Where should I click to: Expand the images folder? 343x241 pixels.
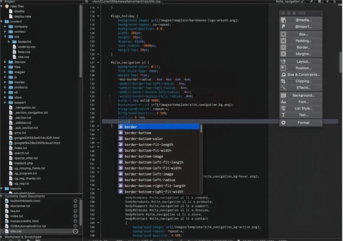[5, 72]
